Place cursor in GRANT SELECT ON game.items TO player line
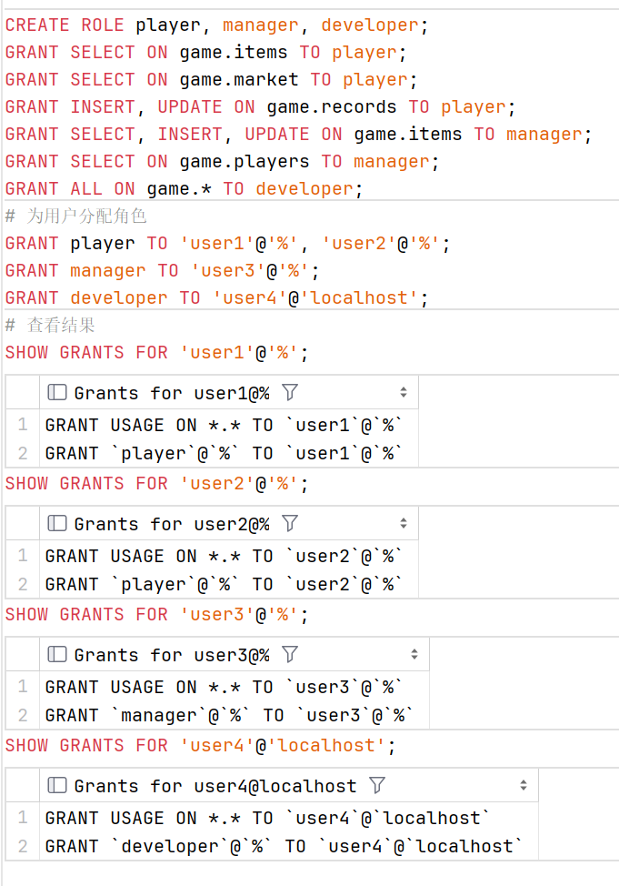Viewport: 619px width, 886px height. [x=205, y=53]
